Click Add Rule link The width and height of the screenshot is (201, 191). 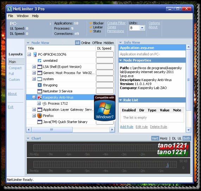[127, 127]
